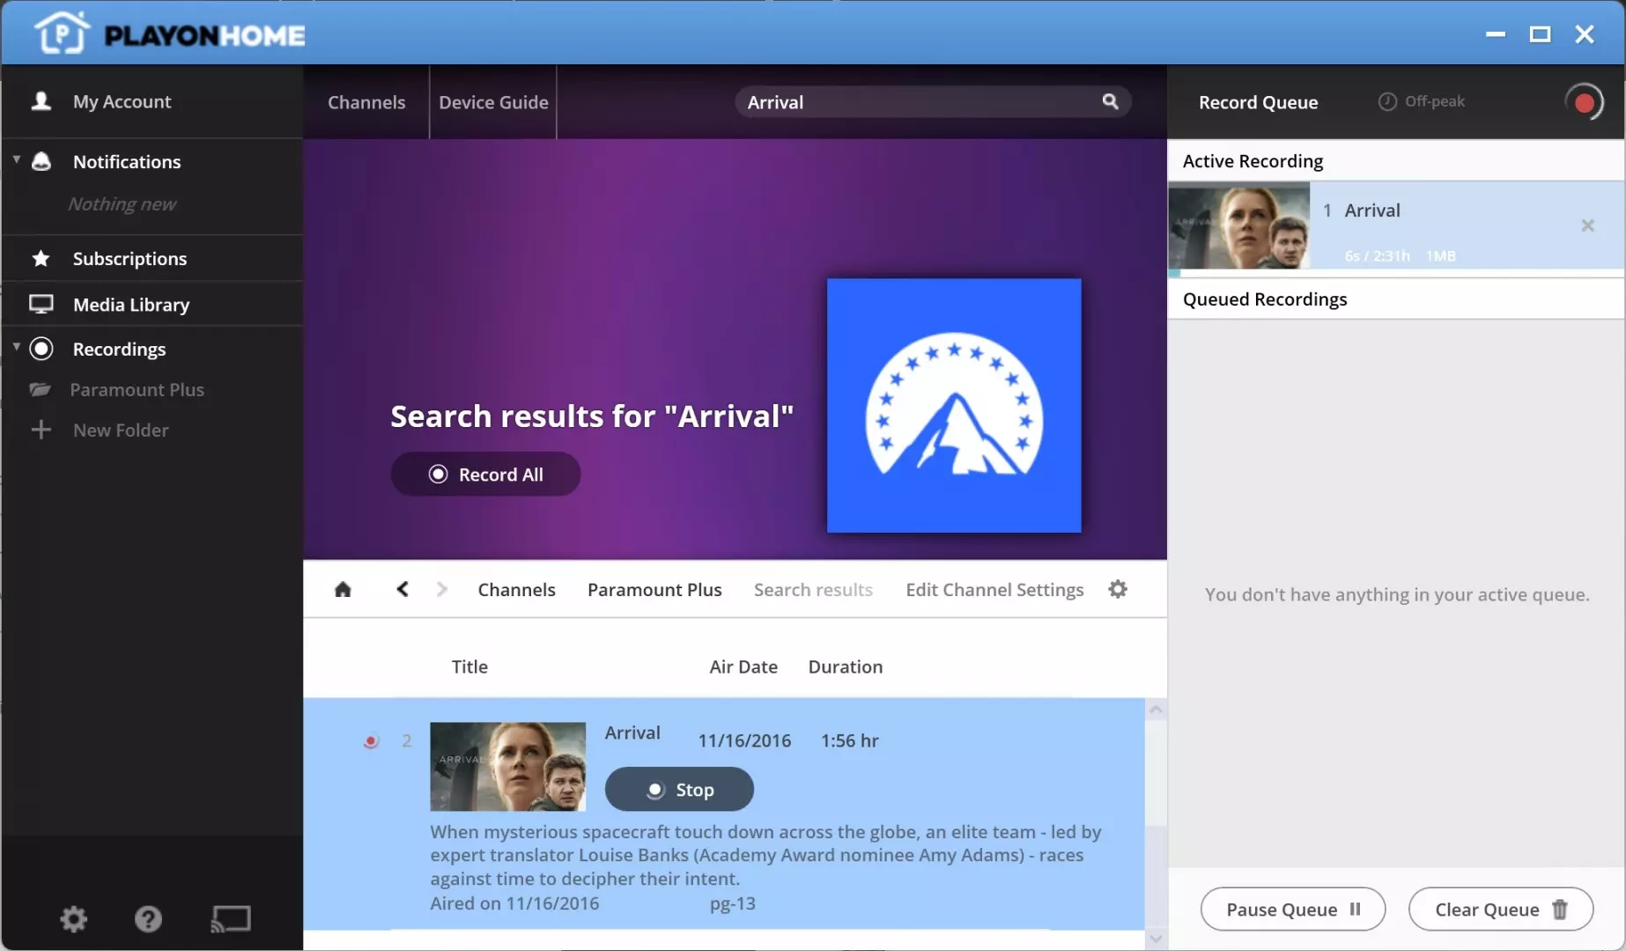Open My Account person icon

tap(41, 100)
